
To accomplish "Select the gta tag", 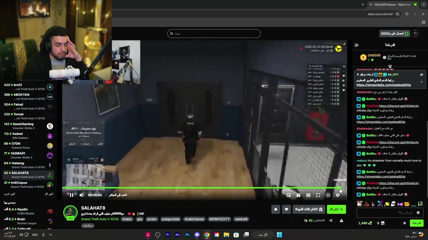I will point(139,219).
